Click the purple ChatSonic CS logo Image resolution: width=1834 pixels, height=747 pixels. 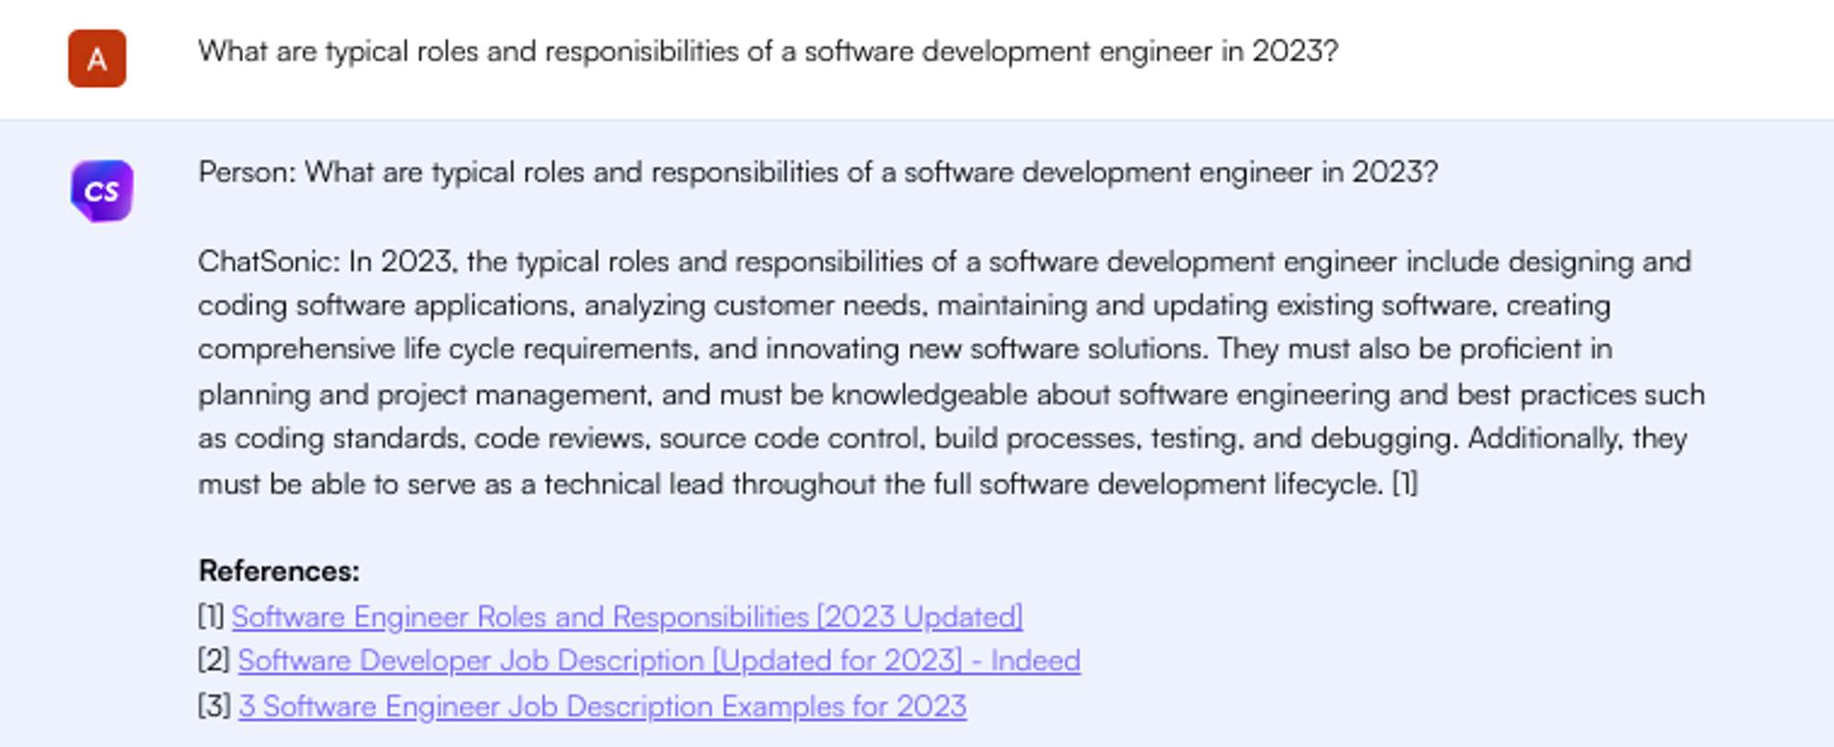[102, 191]
